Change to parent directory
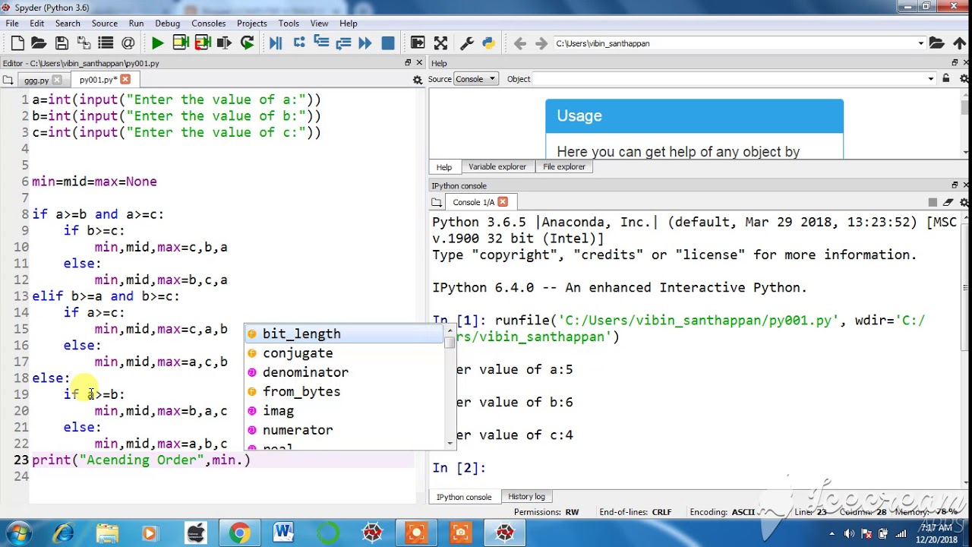 (959, 43)
